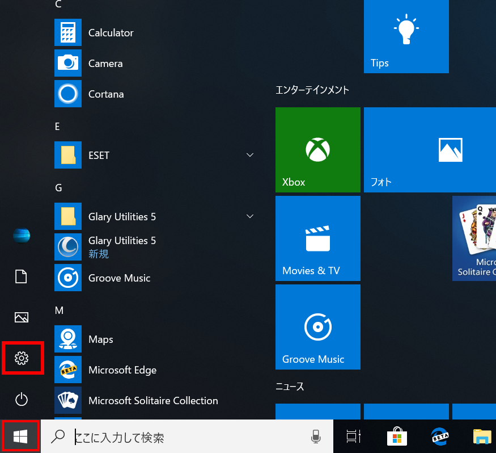
Task: Click the エンターテインメント group title
Action: click(x=312, y=90)
